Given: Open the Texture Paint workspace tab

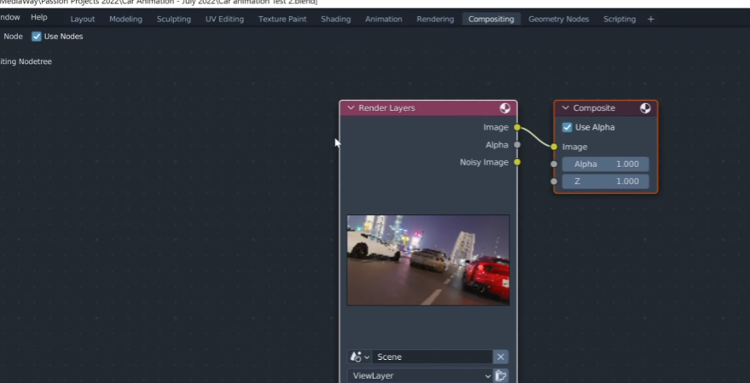Looking at the screenshot, I should point(282,19).
